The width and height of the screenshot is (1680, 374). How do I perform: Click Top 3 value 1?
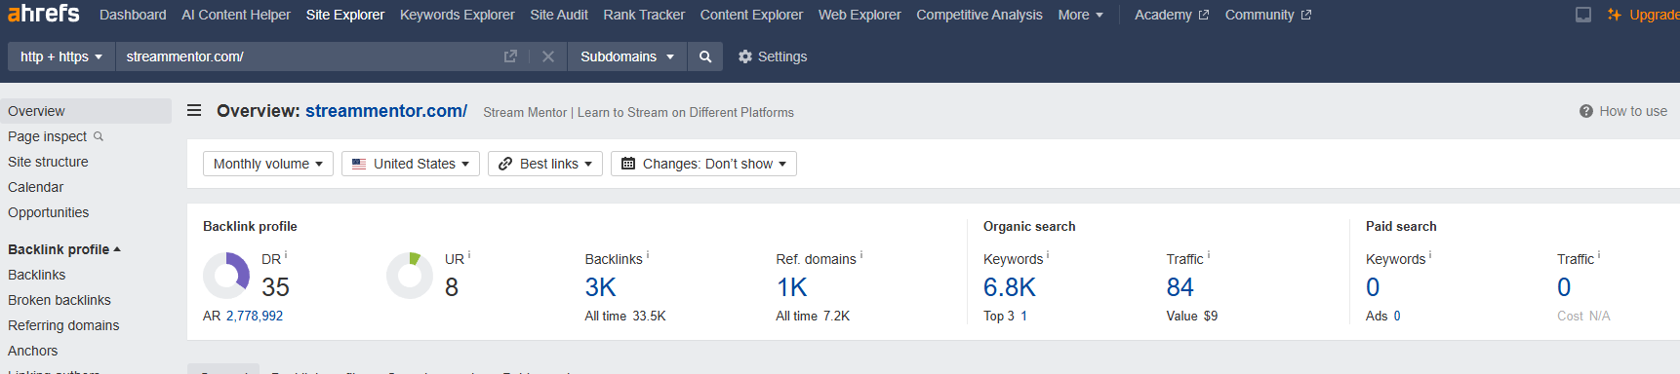pyautogui.click(x=1023, y=316)
